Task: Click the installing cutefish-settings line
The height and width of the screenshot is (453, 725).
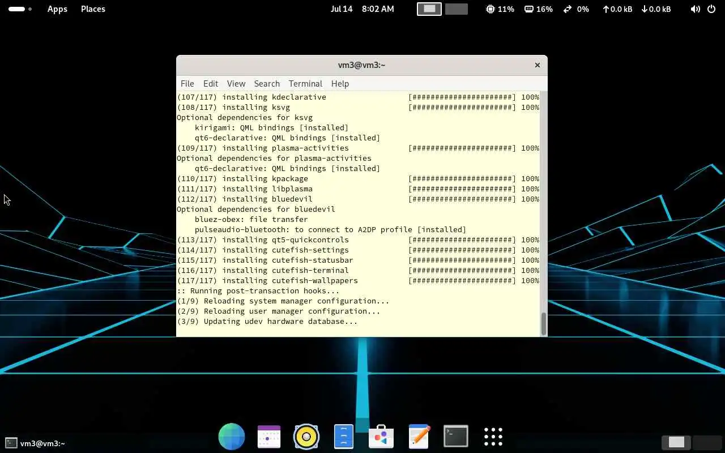Action: pos(358,250)
